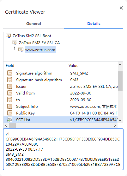Screen dimensions: 127x176
Task: Click the vertical scrollbar down arrow
Action: tap(120, 121)
